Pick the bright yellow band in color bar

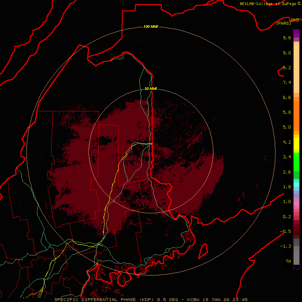click(x=296, y=144)
